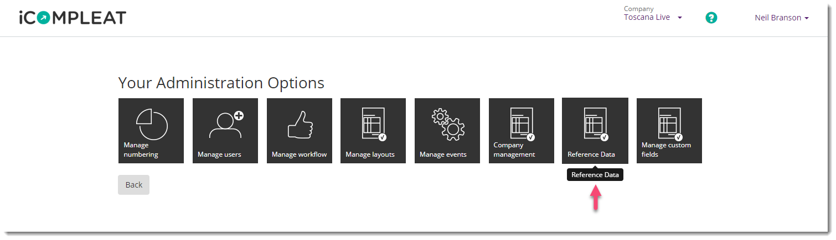Click the green help question mark icon
This screenshot has height=240, width=836.
[x=711, y=18]
